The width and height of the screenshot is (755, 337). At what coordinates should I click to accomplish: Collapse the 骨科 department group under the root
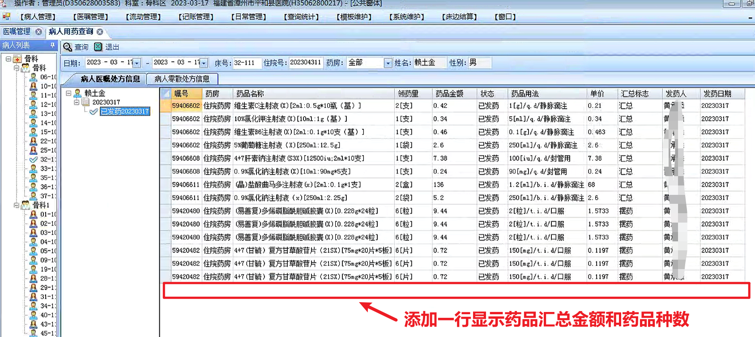[17, 68]
